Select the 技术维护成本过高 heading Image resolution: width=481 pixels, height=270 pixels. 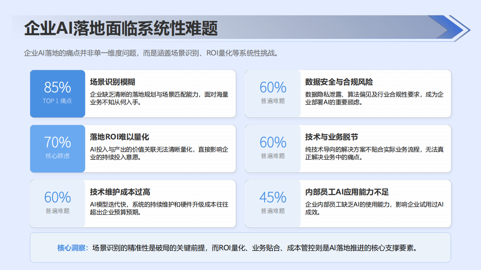(x=120, y=192)
